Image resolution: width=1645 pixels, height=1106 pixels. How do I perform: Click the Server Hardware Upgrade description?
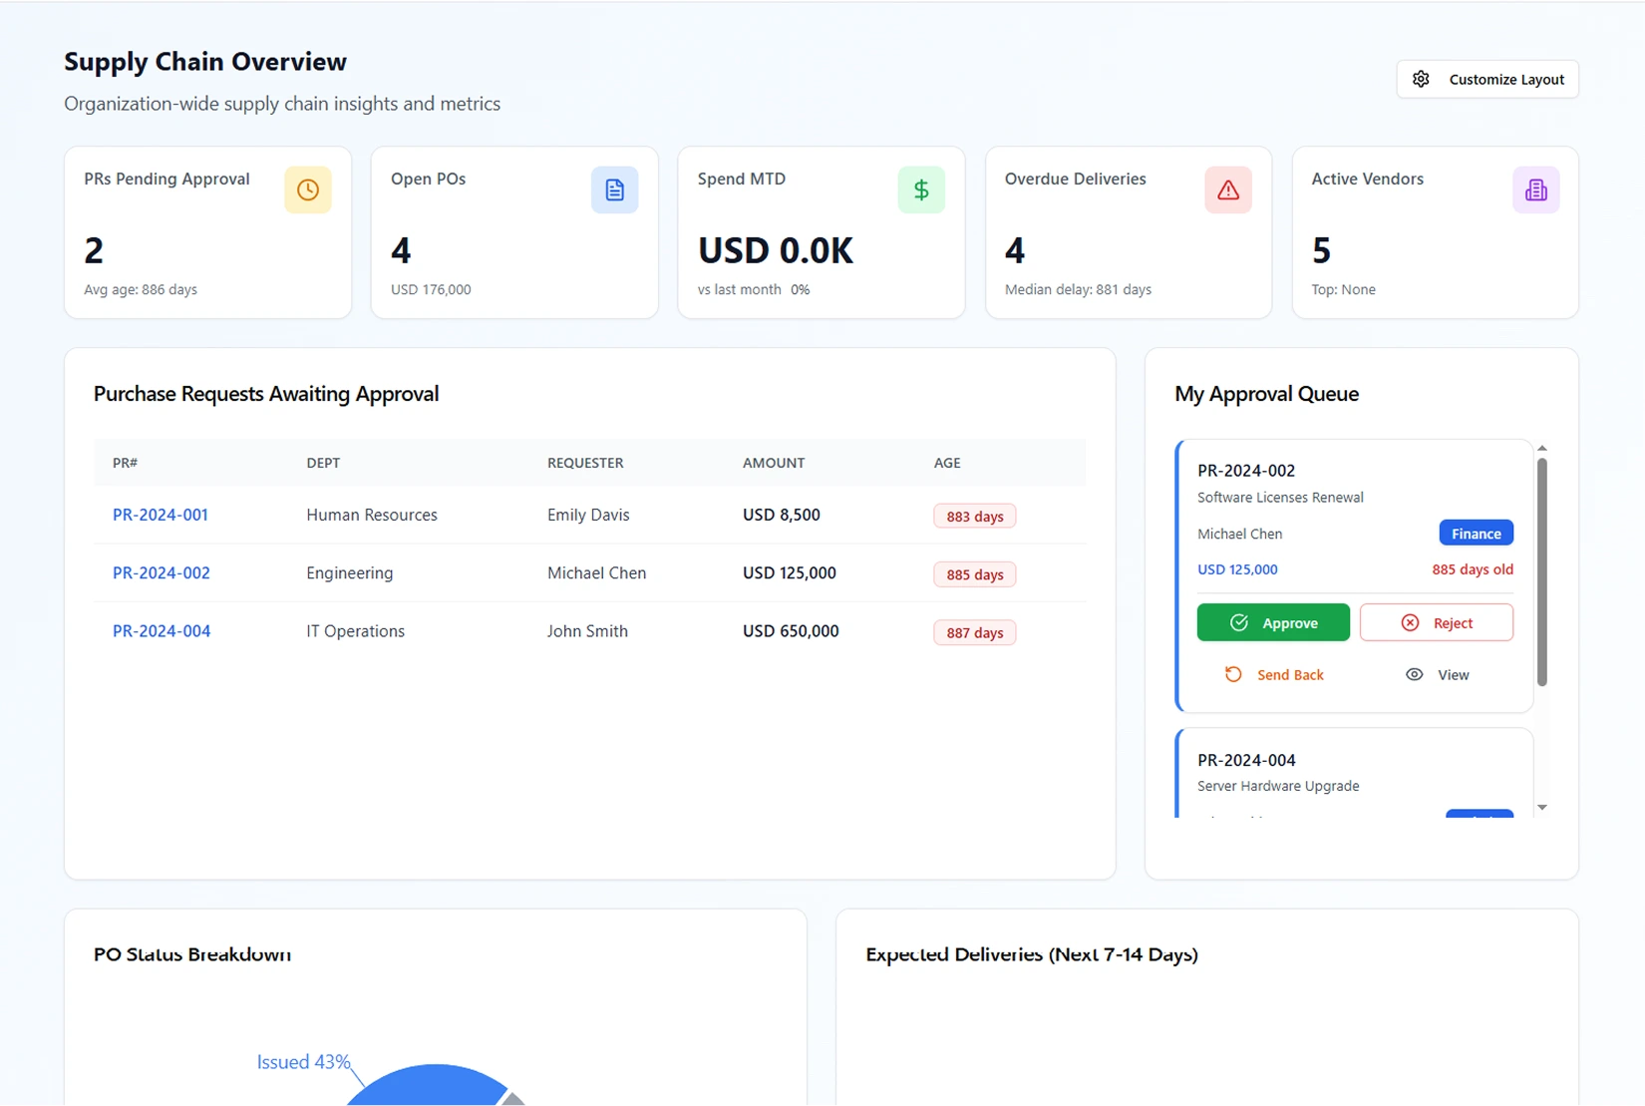[x=1278, y=786]
